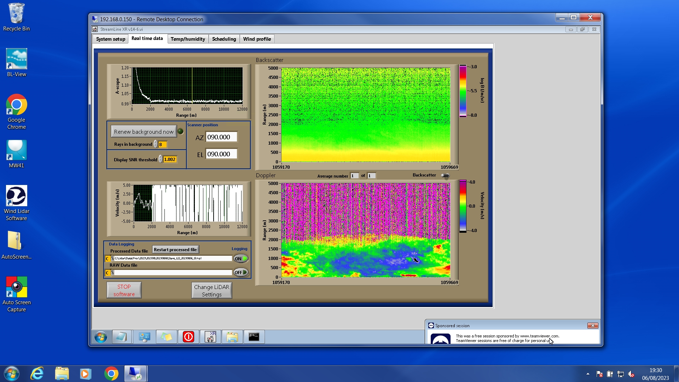Click Change LiDAR Settings button
Viewport: 679px width, 382px height.
[x=211, y=290]
